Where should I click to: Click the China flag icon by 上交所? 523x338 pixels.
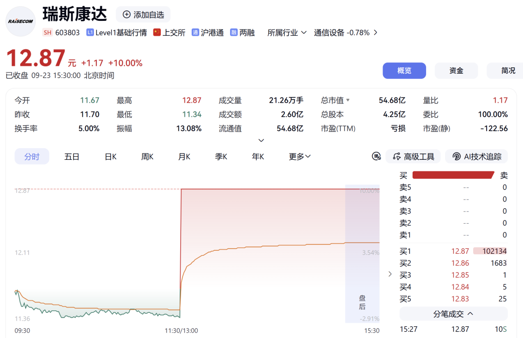(157, 32)
